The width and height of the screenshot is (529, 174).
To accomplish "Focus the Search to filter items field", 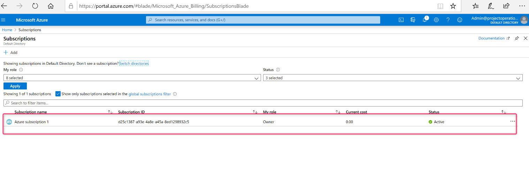I will click(x=263, y=103).
